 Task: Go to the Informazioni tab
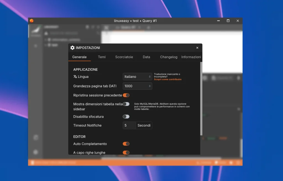[191, 57]
